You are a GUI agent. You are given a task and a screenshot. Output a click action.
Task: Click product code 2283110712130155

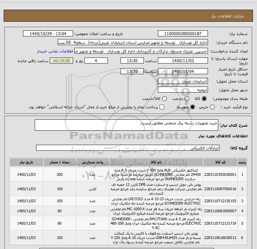point(220,201)
